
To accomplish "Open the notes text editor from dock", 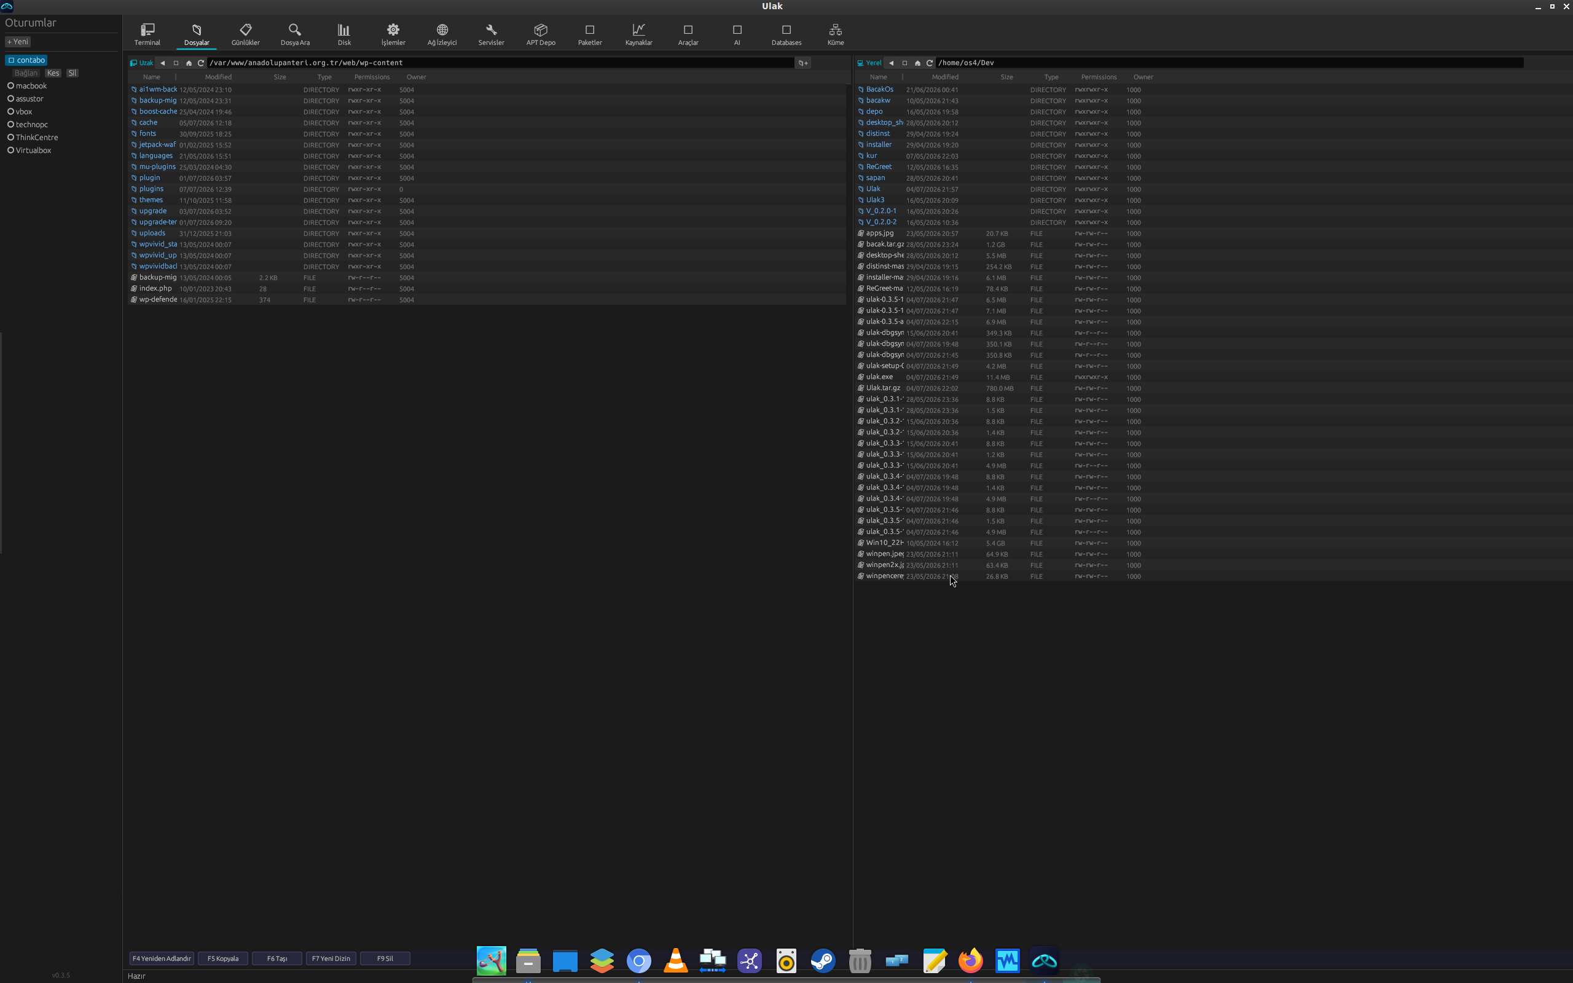I will 934,960.
